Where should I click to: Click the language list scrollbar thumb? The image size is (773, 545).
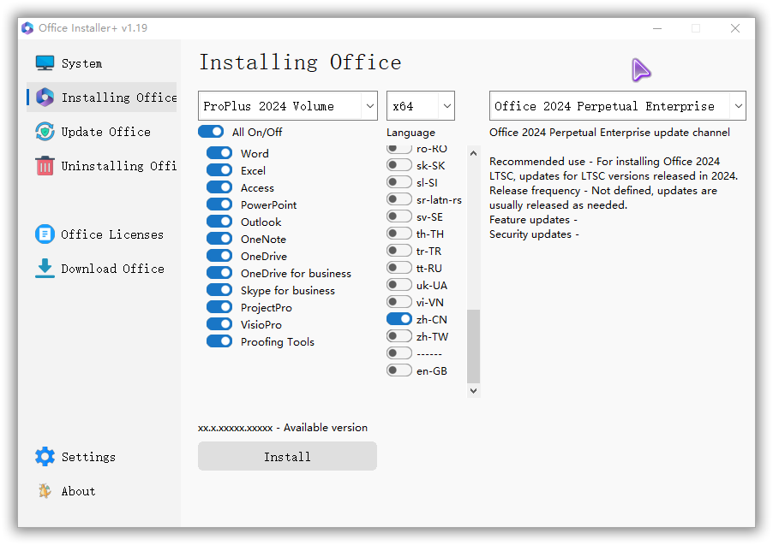[473, 346]
